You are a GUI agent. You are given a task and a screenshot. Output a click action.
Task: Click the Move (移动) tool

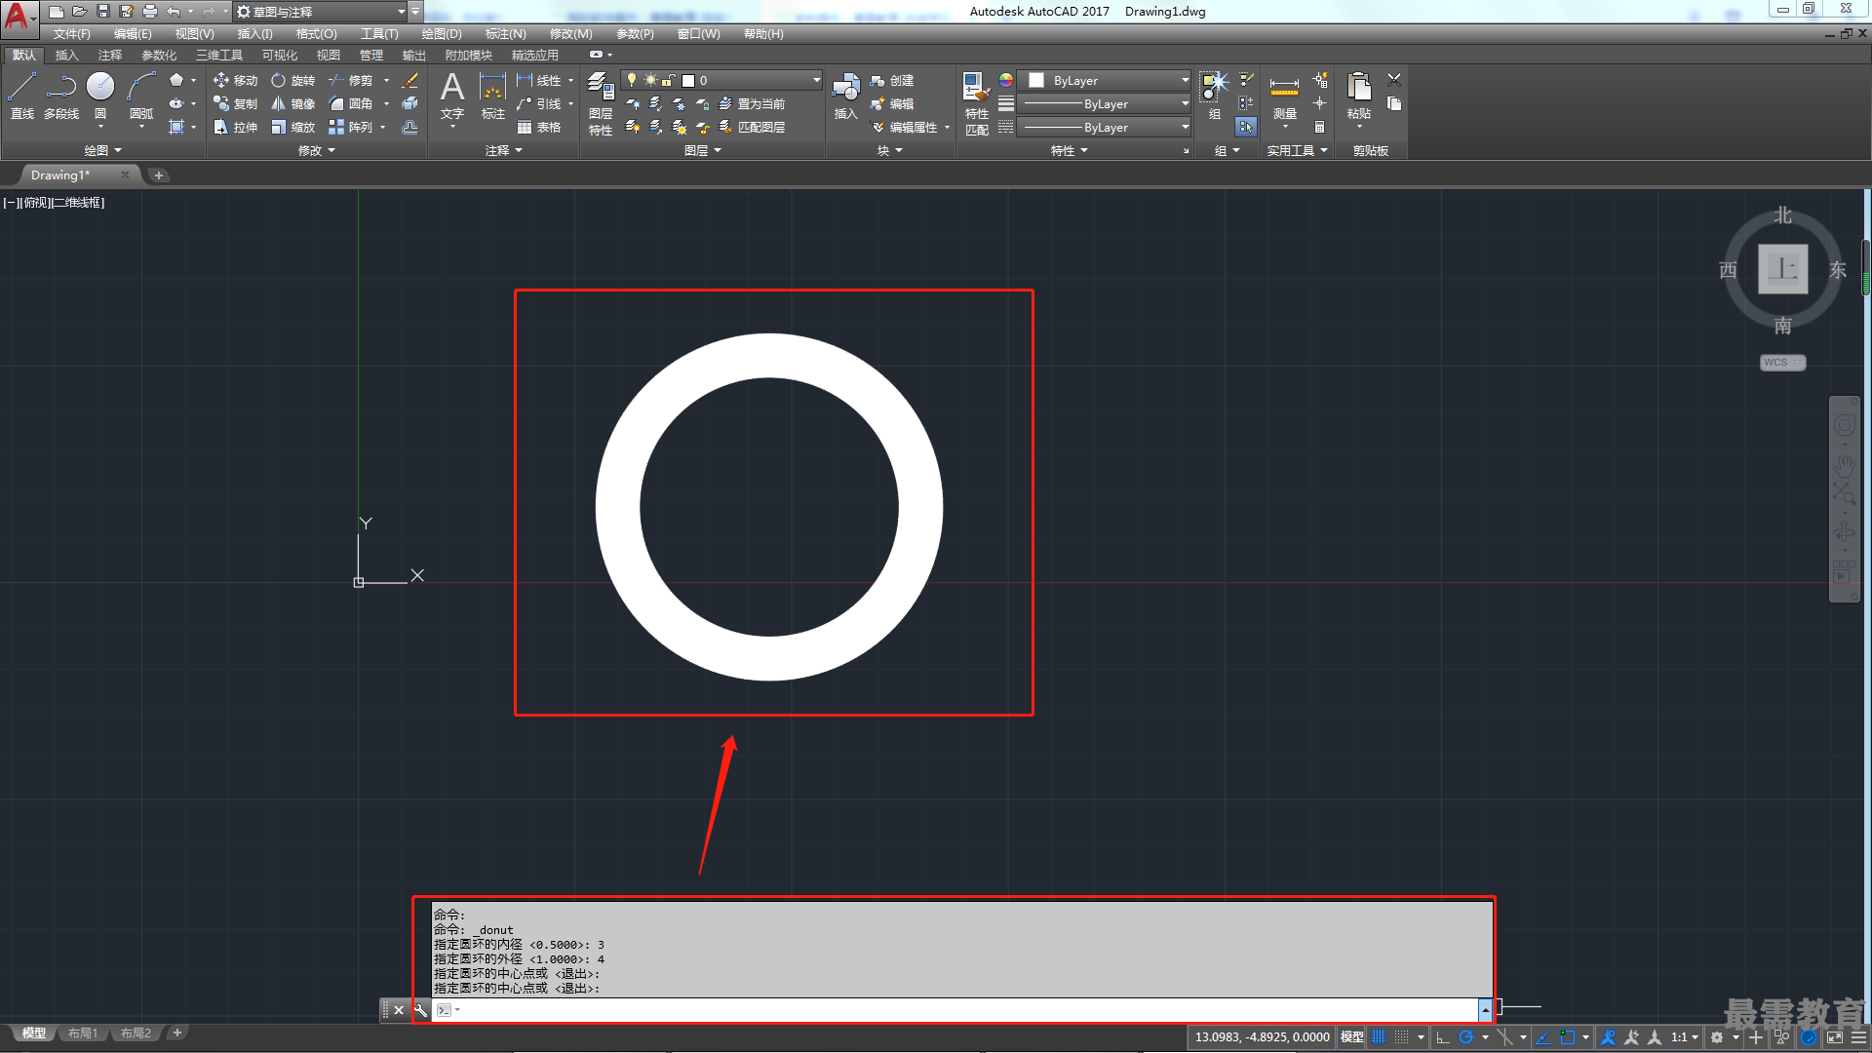(236, 81)
